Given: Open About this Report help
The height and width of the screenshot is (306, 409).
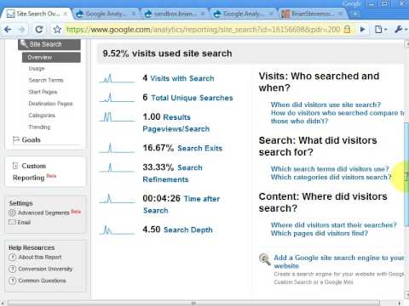Looking at the screenshot, I should click(x=40, y=258).
